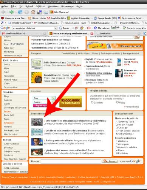
Task: Click the Sarkozy news thumbnail image
Action: click(37, 142)
